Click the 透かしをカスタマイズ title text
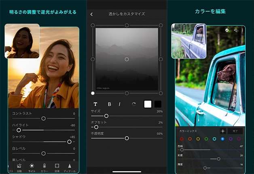 [x=127, y=14]
